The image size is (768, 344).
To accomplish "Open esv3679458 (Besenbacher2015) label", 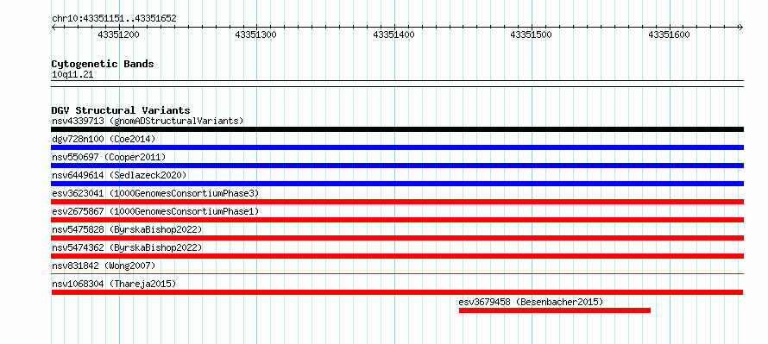I will [x=531, y=302].
